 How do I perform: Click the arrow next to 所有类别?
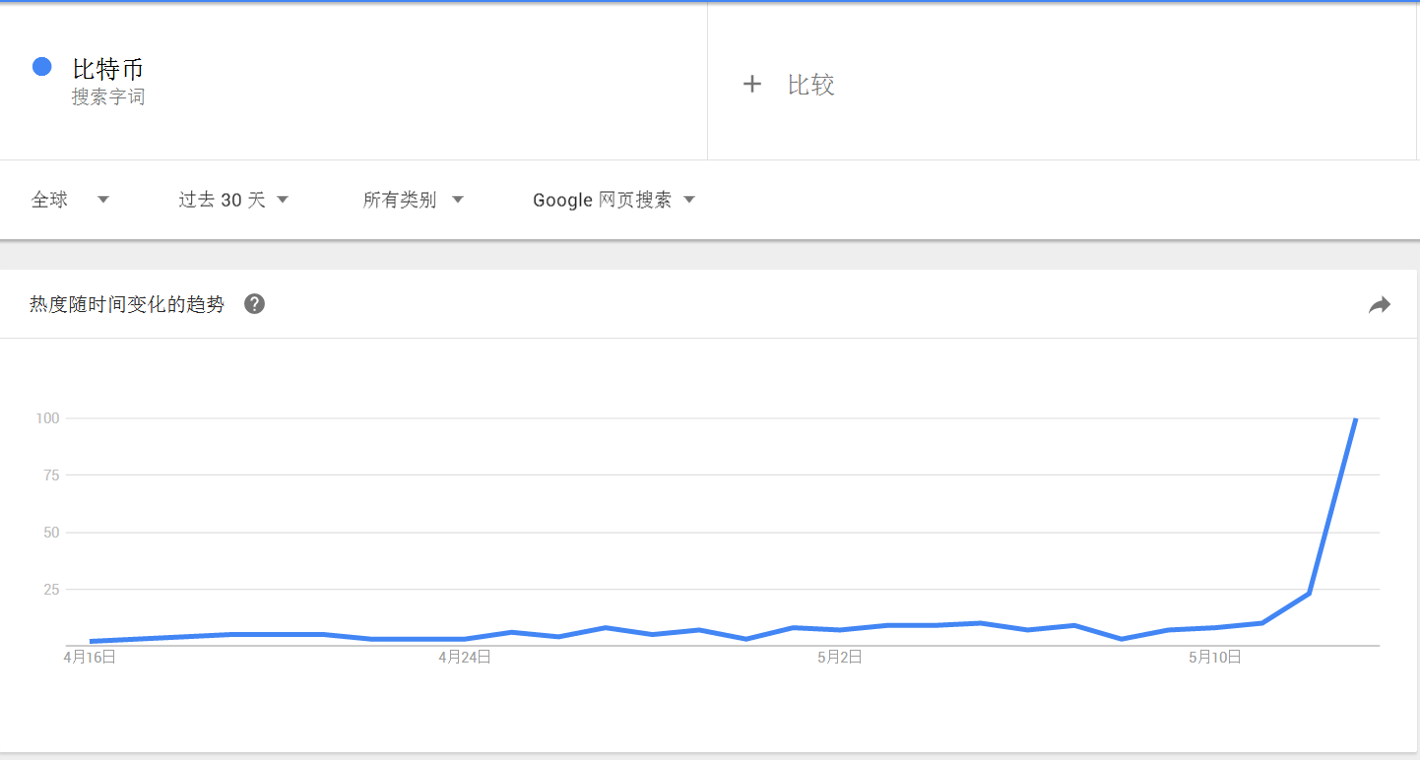[x=457, y=200]
